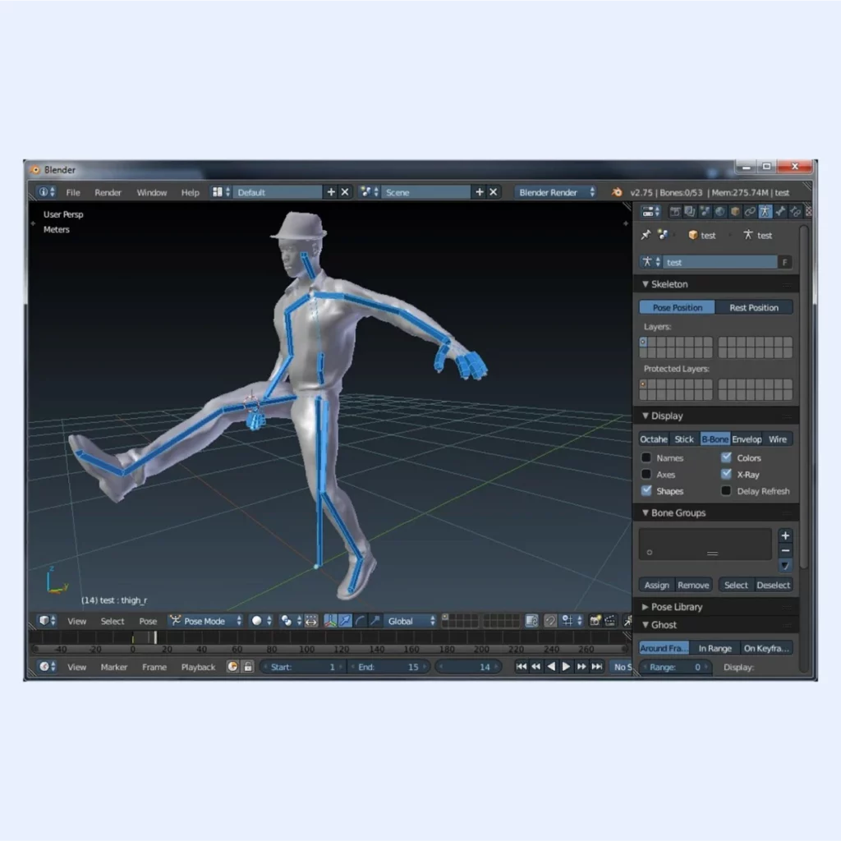The height and width of the screenshot is (841, 841).
Task: Click the orange cube 'test' object breadcrumb
Action: click(x=702, y=235)
